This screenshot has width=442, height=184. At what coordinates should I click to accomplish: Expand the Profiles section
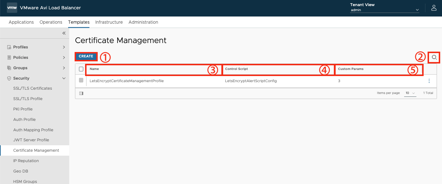click(x=64, y=47)
